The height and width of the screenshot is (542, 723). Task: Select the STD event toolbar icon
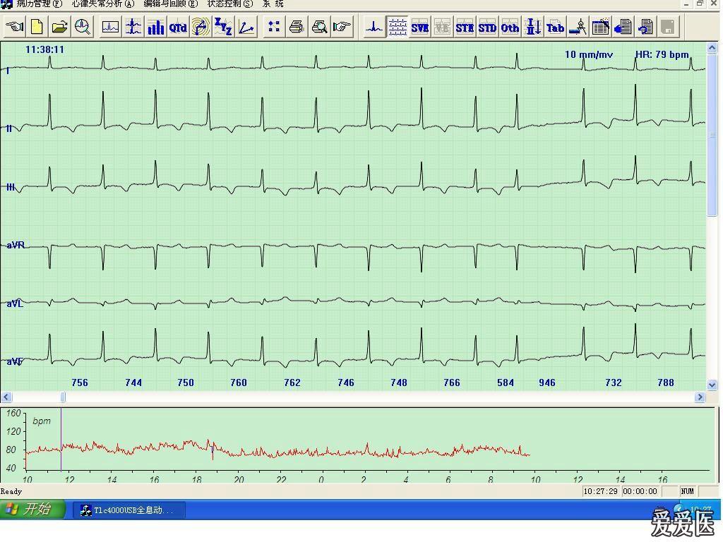(x=487, y=28)
